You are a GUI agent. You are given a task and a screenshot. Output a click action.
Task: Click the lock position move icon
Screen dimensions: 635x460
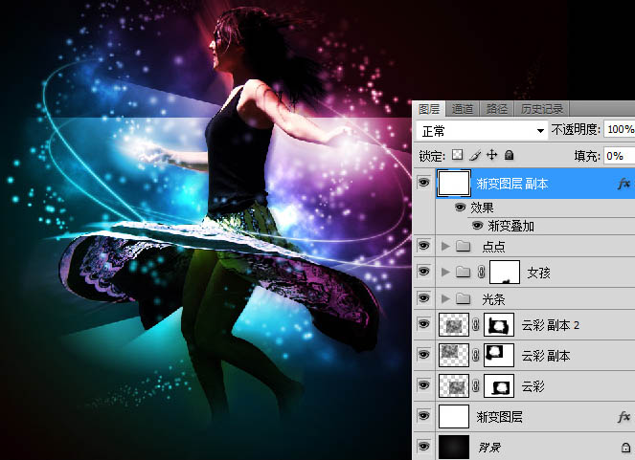491,154
